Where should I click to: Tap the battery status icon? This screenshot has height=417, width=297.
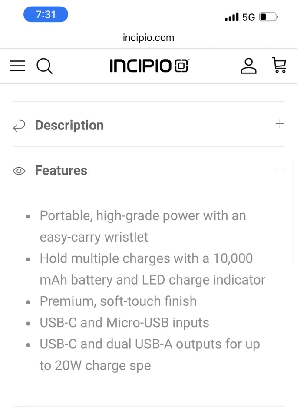pyautogui.click(x=268, y=17)
